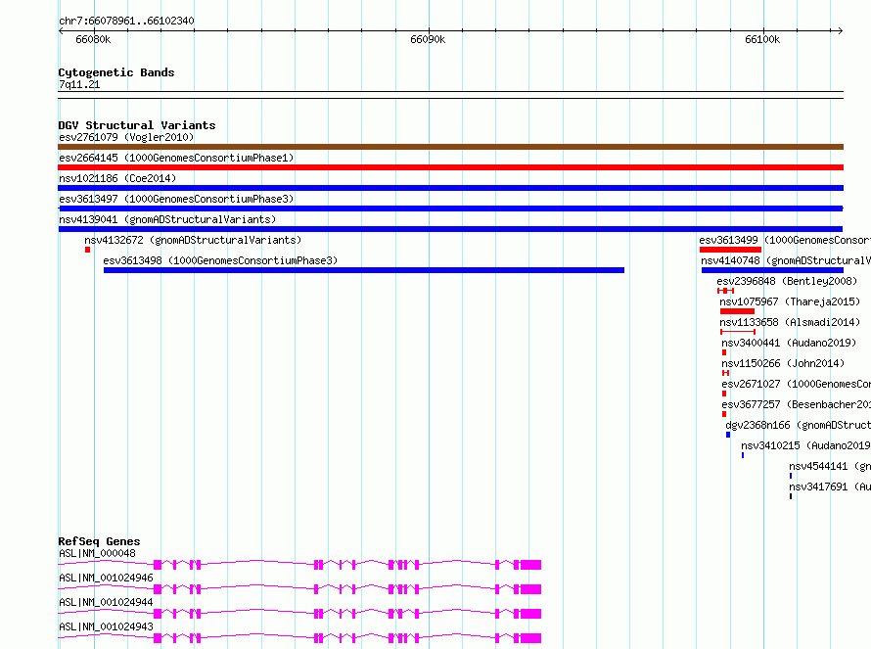Click the ASL|NM_001024944 transcript label
The height and width of the screenshot is (649, 871).
[x=106, y=602]
